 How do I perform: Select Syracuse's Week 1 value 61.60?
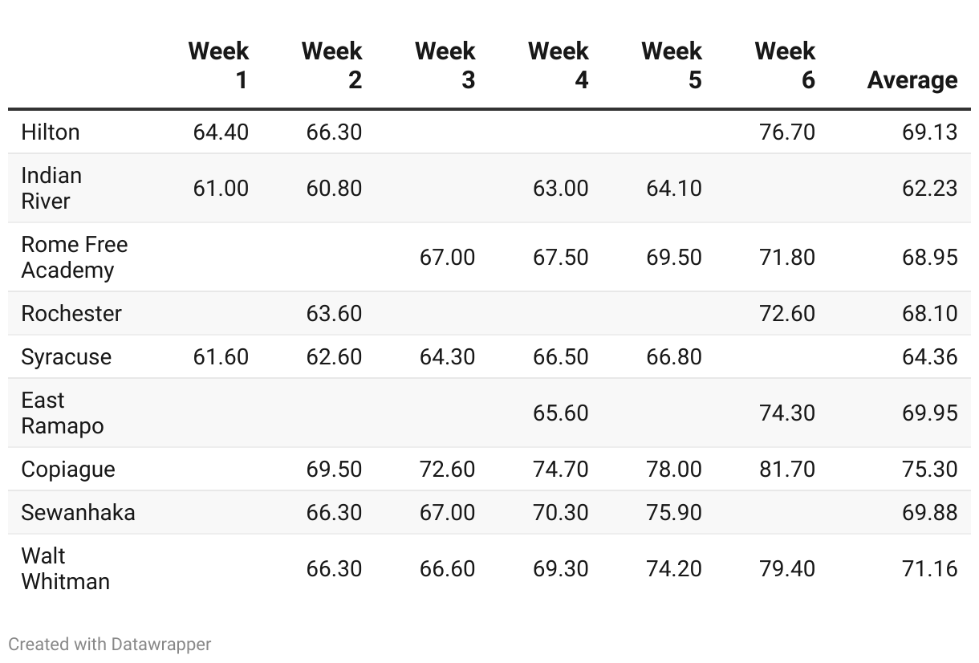(221, 356)
